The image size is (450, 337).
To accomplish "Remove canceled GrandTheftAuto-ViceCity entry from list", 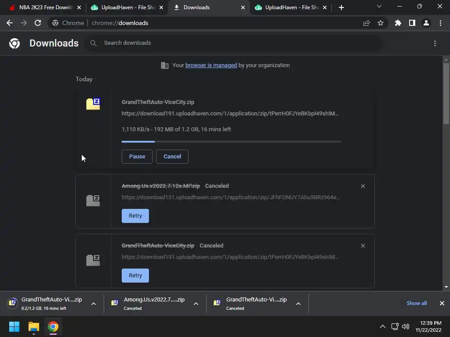I will [x=363, y=246].
